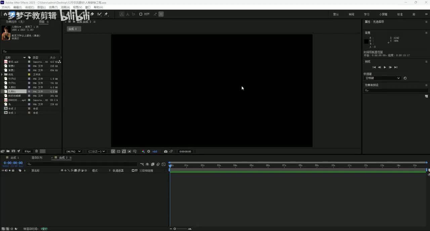Open the preview shortcut dropdown 空格键
Image resolution: width=430 pixels, height=231 pixels.
tap(383, 78)
